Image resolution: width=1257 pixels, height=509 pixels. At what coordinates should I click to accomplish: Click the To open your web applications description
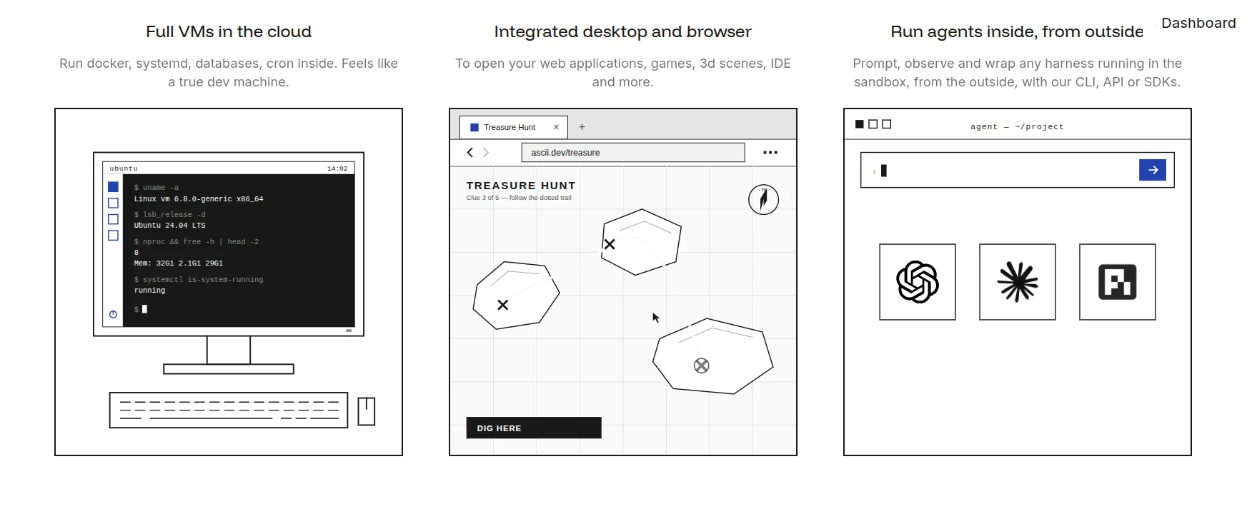623,73
